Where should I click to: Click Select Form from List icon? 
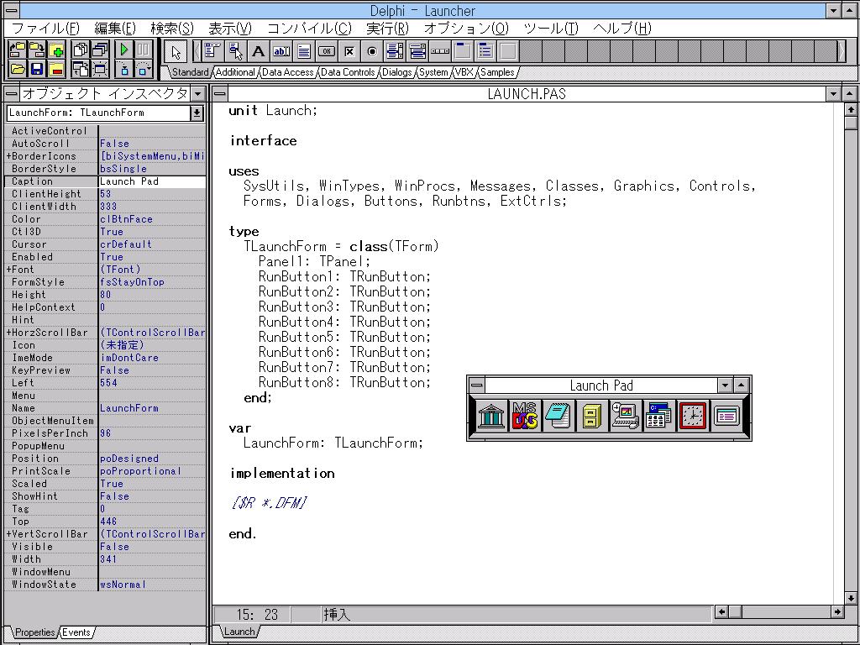[x=101, y=50]
